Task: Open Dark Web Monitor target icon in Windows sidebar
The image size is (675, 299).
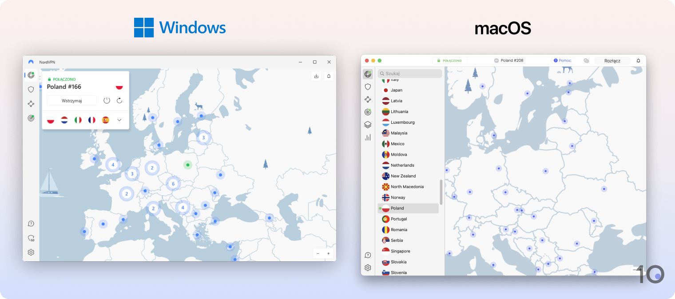Action: 31,118
